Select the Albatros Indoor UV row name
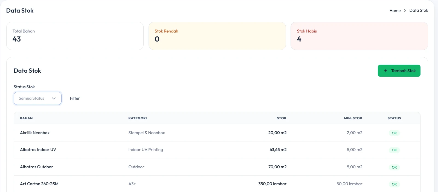The width and height of the screenshot is (438, 192). point(38,150)
